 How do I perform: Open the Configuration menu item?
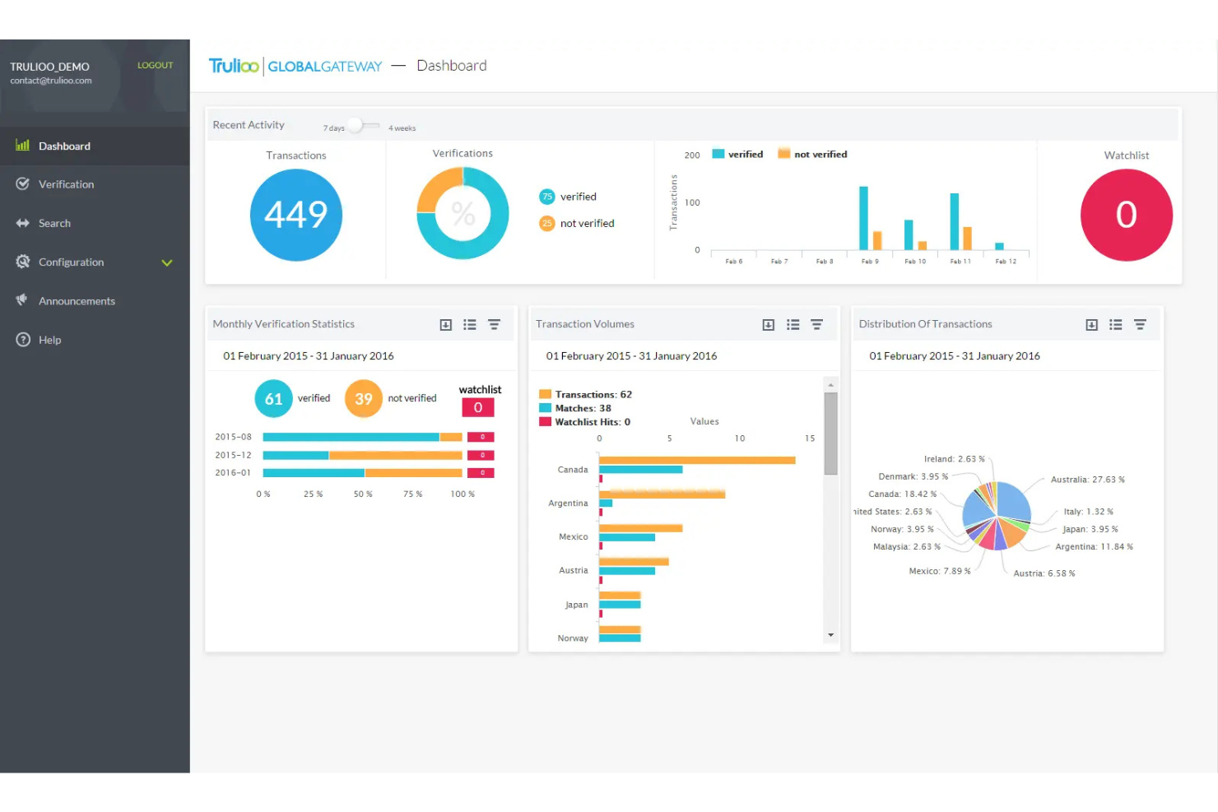pos(72,262)
